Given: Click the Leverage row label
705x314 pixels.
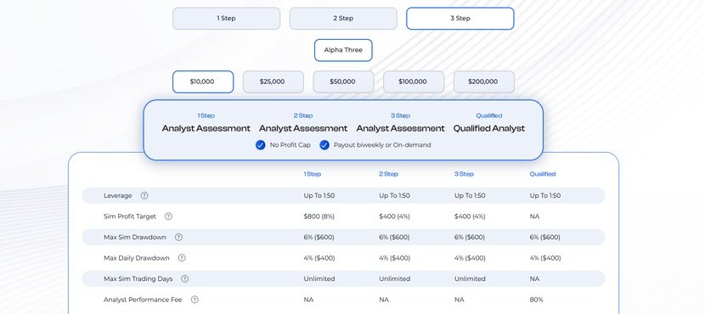Looking at the screenshot, I should 118,196.
